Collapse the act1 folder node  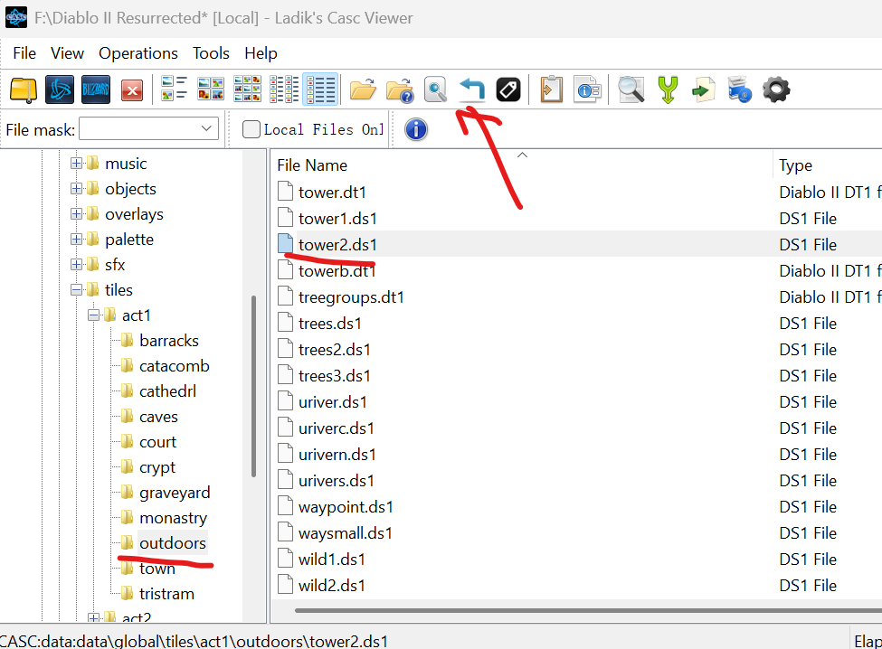click(94, 315)
